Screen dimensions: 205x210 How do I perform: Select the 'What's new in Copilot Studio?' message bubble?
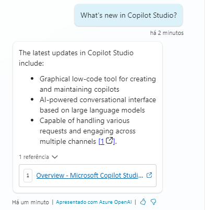(128, 15)
